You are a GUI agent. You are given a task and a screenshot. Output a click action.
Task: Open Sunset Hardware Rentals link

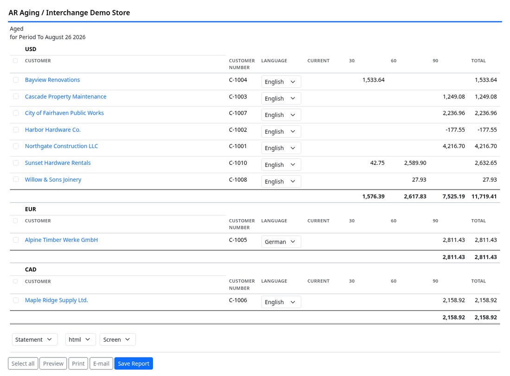pyautogui.click(x=58, y=163)
